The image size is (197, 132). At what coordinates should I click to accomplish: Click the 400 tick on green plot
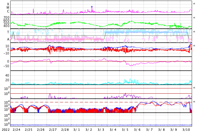pyautogui.click(x=7, y=26)
